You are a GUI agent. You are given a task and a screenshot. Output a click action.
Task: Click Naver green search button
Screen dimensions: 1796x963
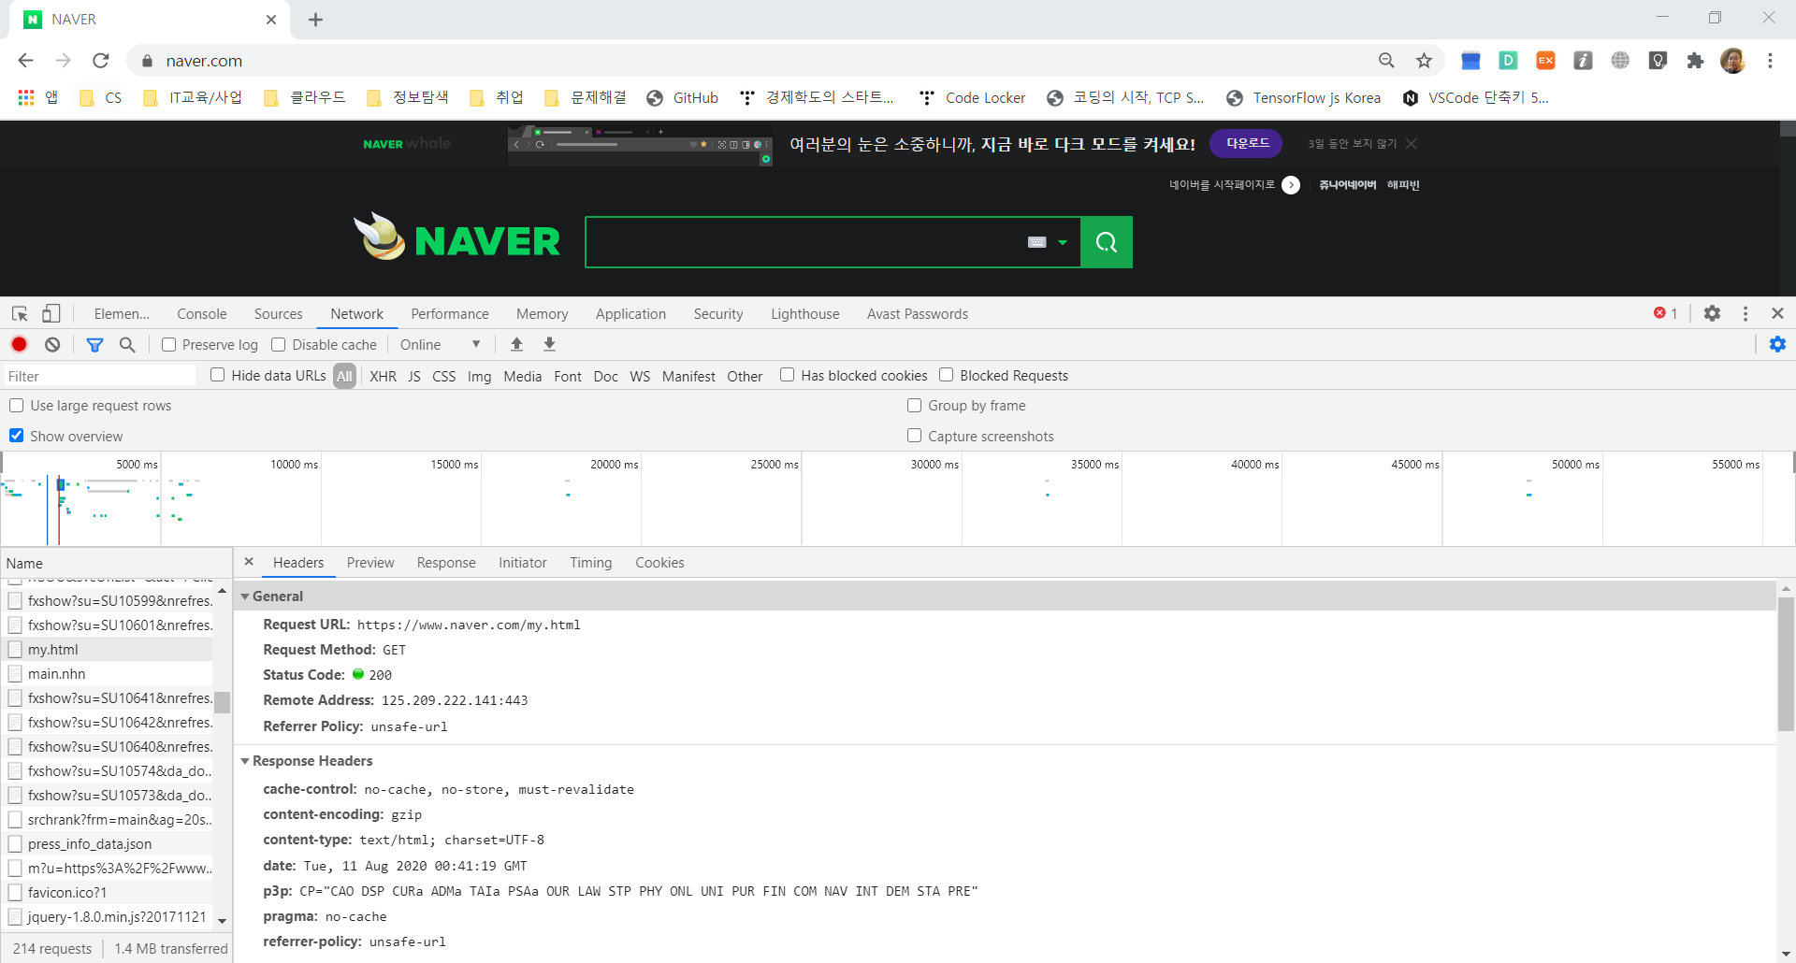click(1107, 242)
